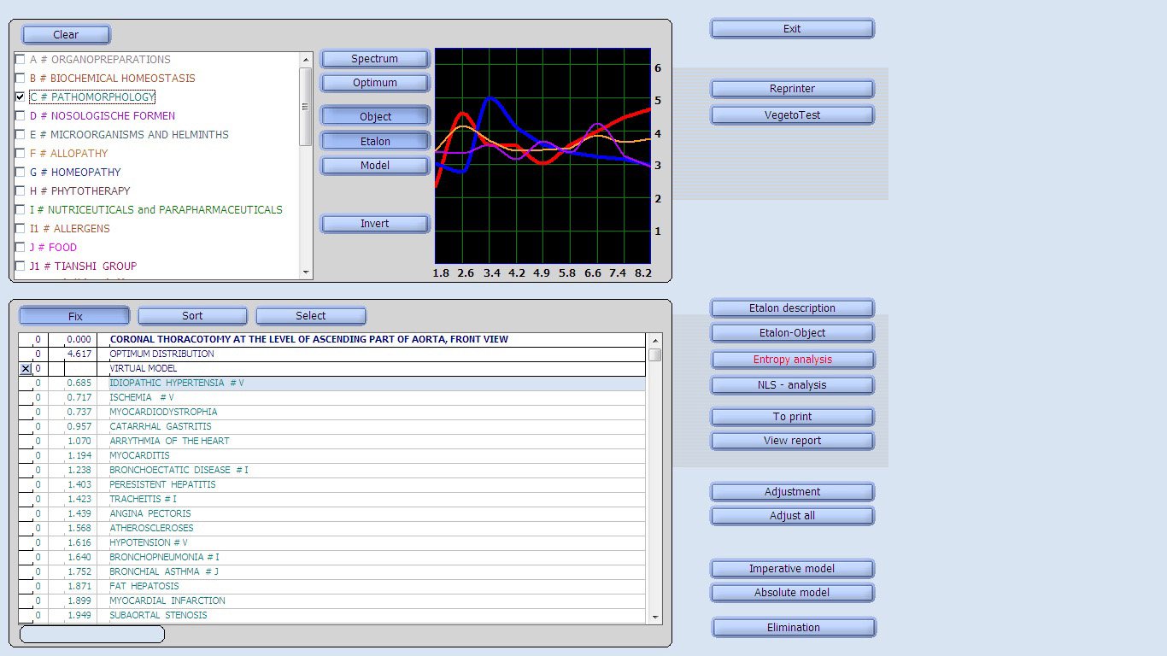The height and width of the screenshot is (656, 1167).
Task: Click the View report button
Action: click(792, 441)
